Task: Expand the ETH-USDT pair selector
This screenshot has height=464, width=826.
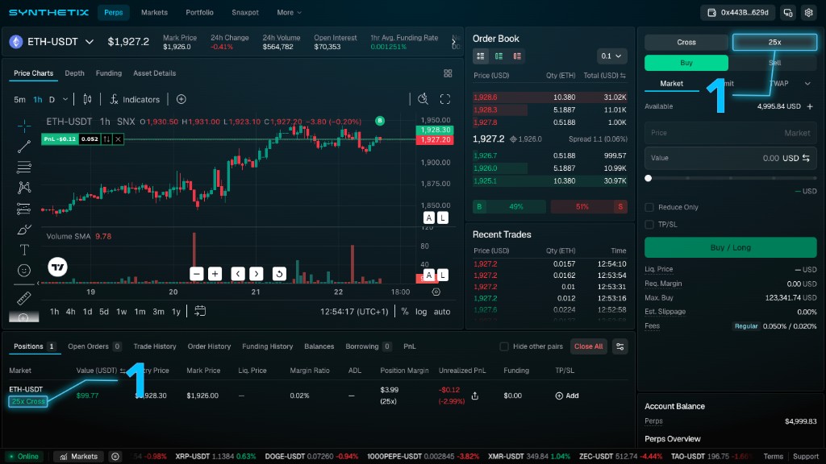Action: [90, 42]
